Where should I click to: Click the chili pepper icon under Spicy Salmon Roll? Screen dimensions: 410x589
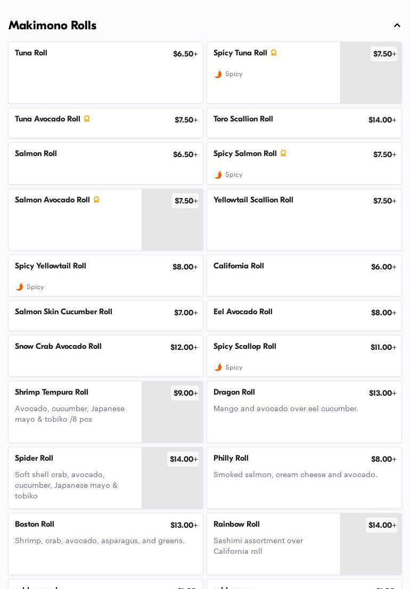[218, 175]
